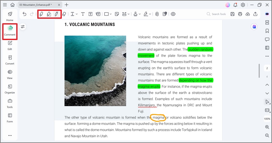Select the Stamp tool
272x143 pixels.
[x=135, y=14]
